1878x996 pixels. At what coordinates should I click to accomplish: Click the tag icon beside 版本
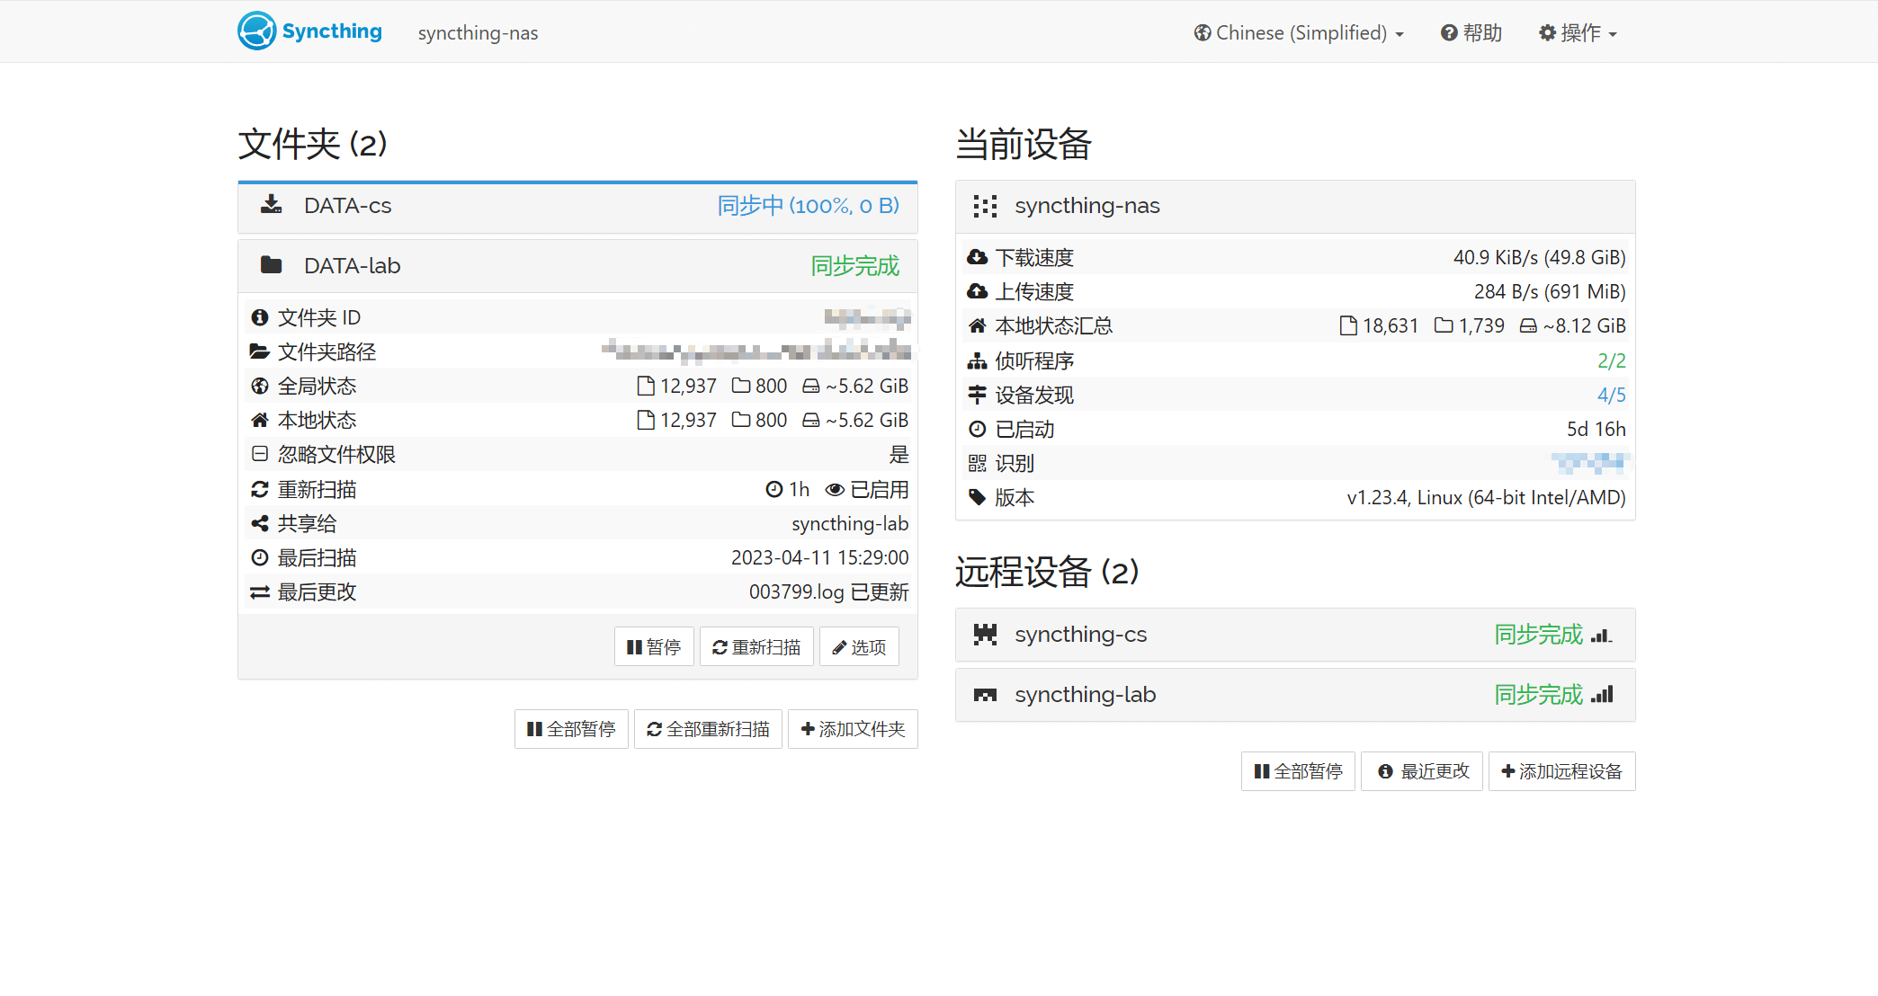pyautogui.click(x=977, y=497)
